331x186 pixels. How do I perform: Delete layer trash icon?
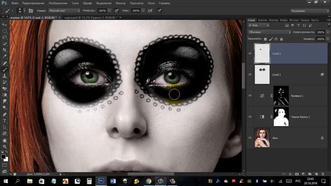pyautogui.click(x=323, y=174)
